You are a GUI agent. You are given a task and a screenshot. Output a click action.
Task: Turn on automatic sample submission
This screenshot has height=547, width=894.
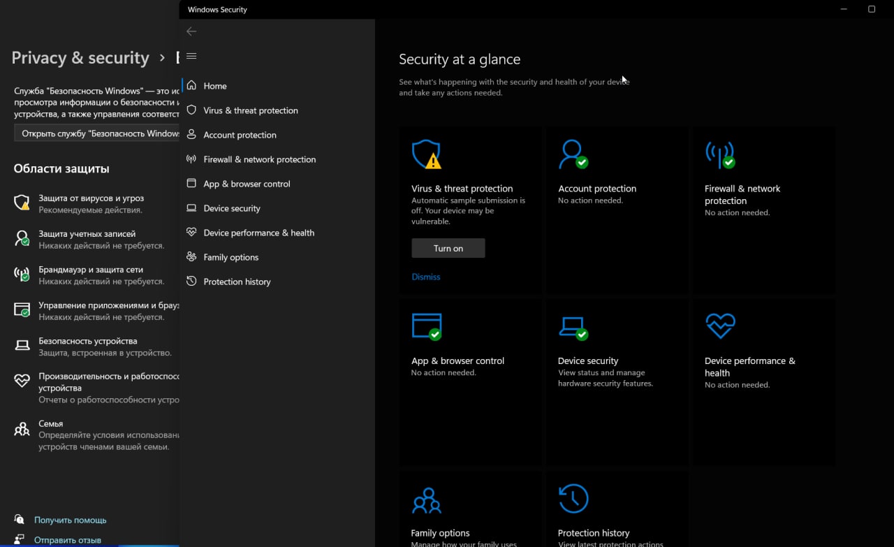448,248
